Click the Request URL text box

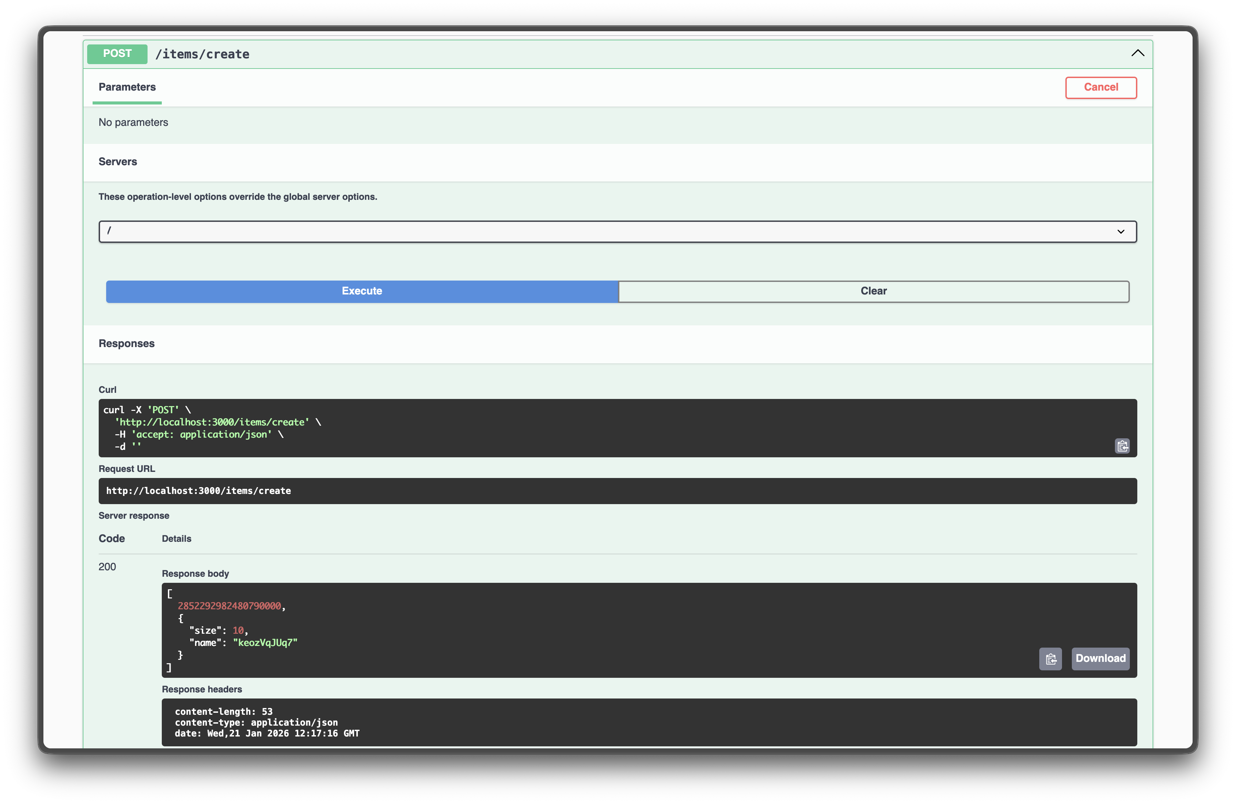click(617, 491)
